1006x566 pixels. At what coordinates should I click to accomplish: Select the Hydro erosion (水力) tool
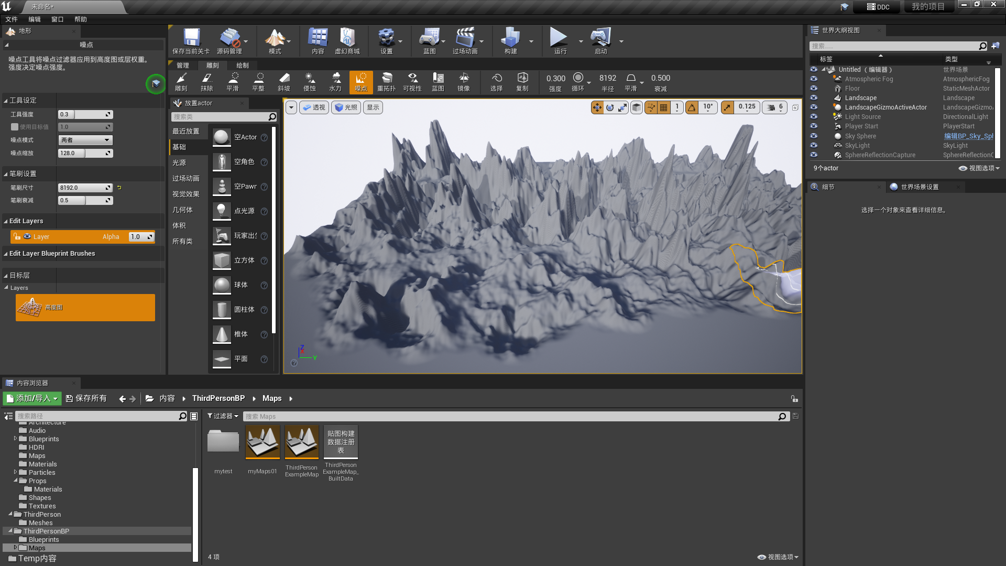[x=335, y=82]
